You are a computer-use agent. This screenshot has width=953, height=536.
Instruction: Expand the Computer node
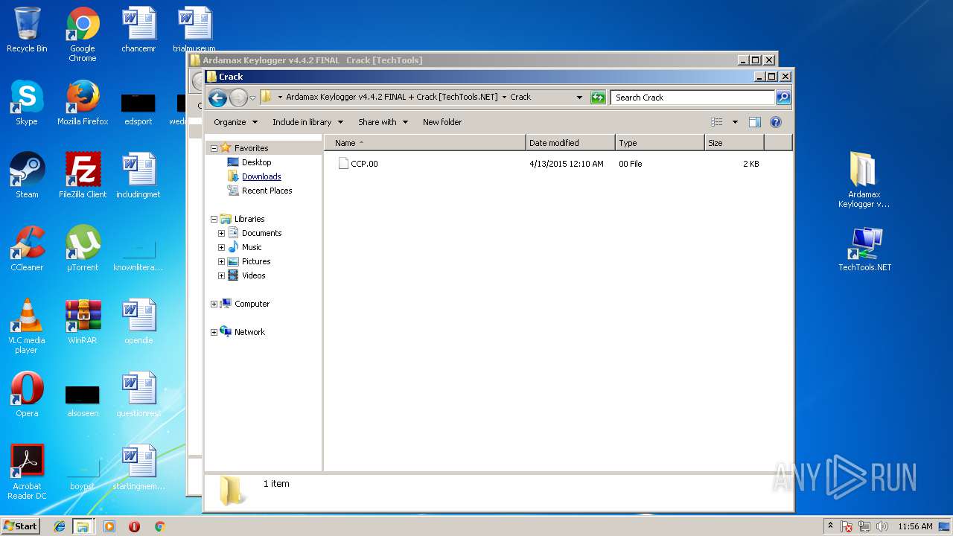(x=214, y=304)
